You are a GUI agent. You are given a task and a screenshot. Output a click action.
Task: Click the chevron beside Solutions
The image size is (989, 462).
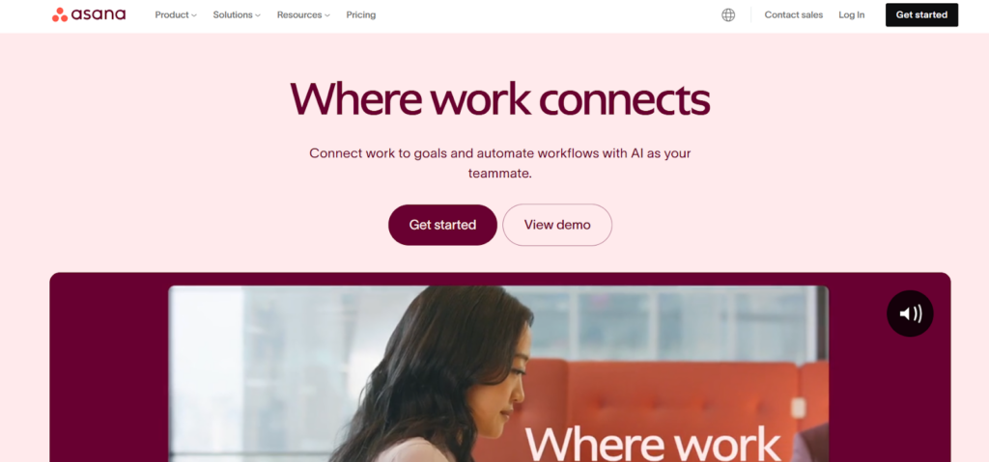(257, 15)
